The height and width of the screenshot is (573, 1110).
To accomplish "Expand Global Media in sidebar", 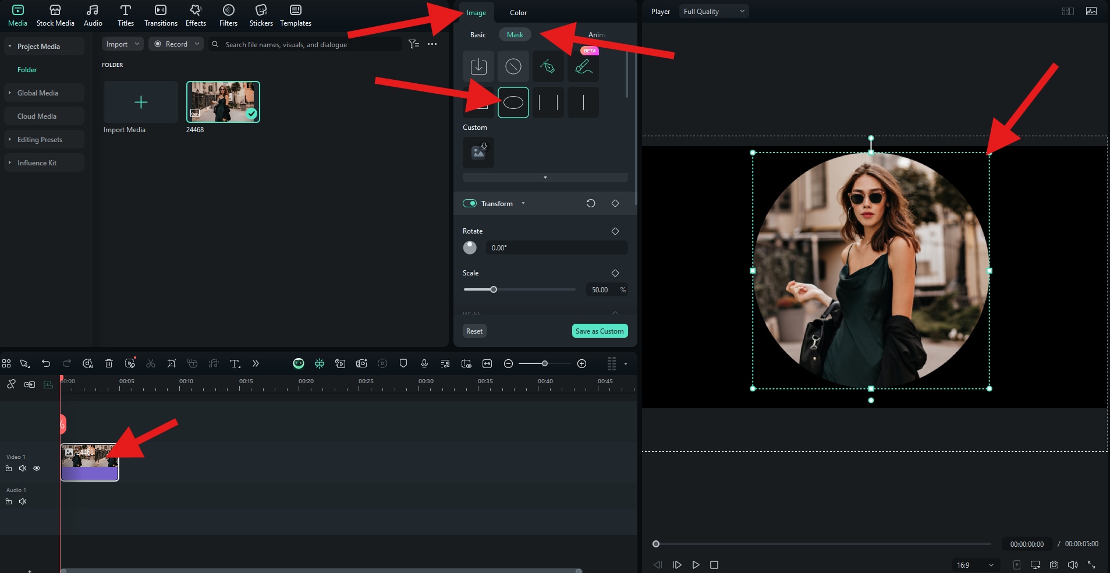I will click(9, 93).
